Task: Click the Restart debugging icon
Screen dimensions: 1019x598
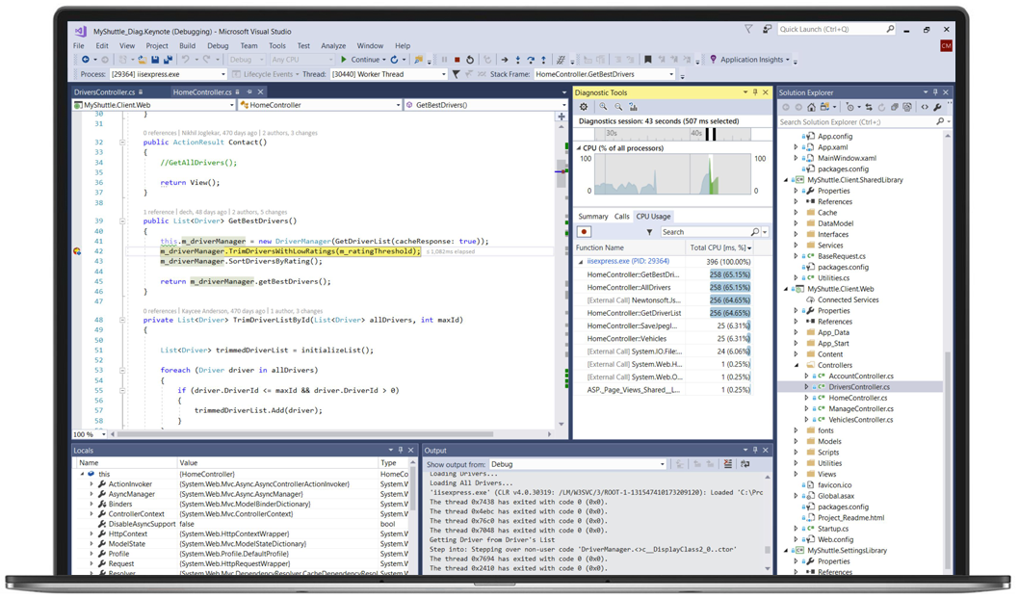Action: [469, 60]
